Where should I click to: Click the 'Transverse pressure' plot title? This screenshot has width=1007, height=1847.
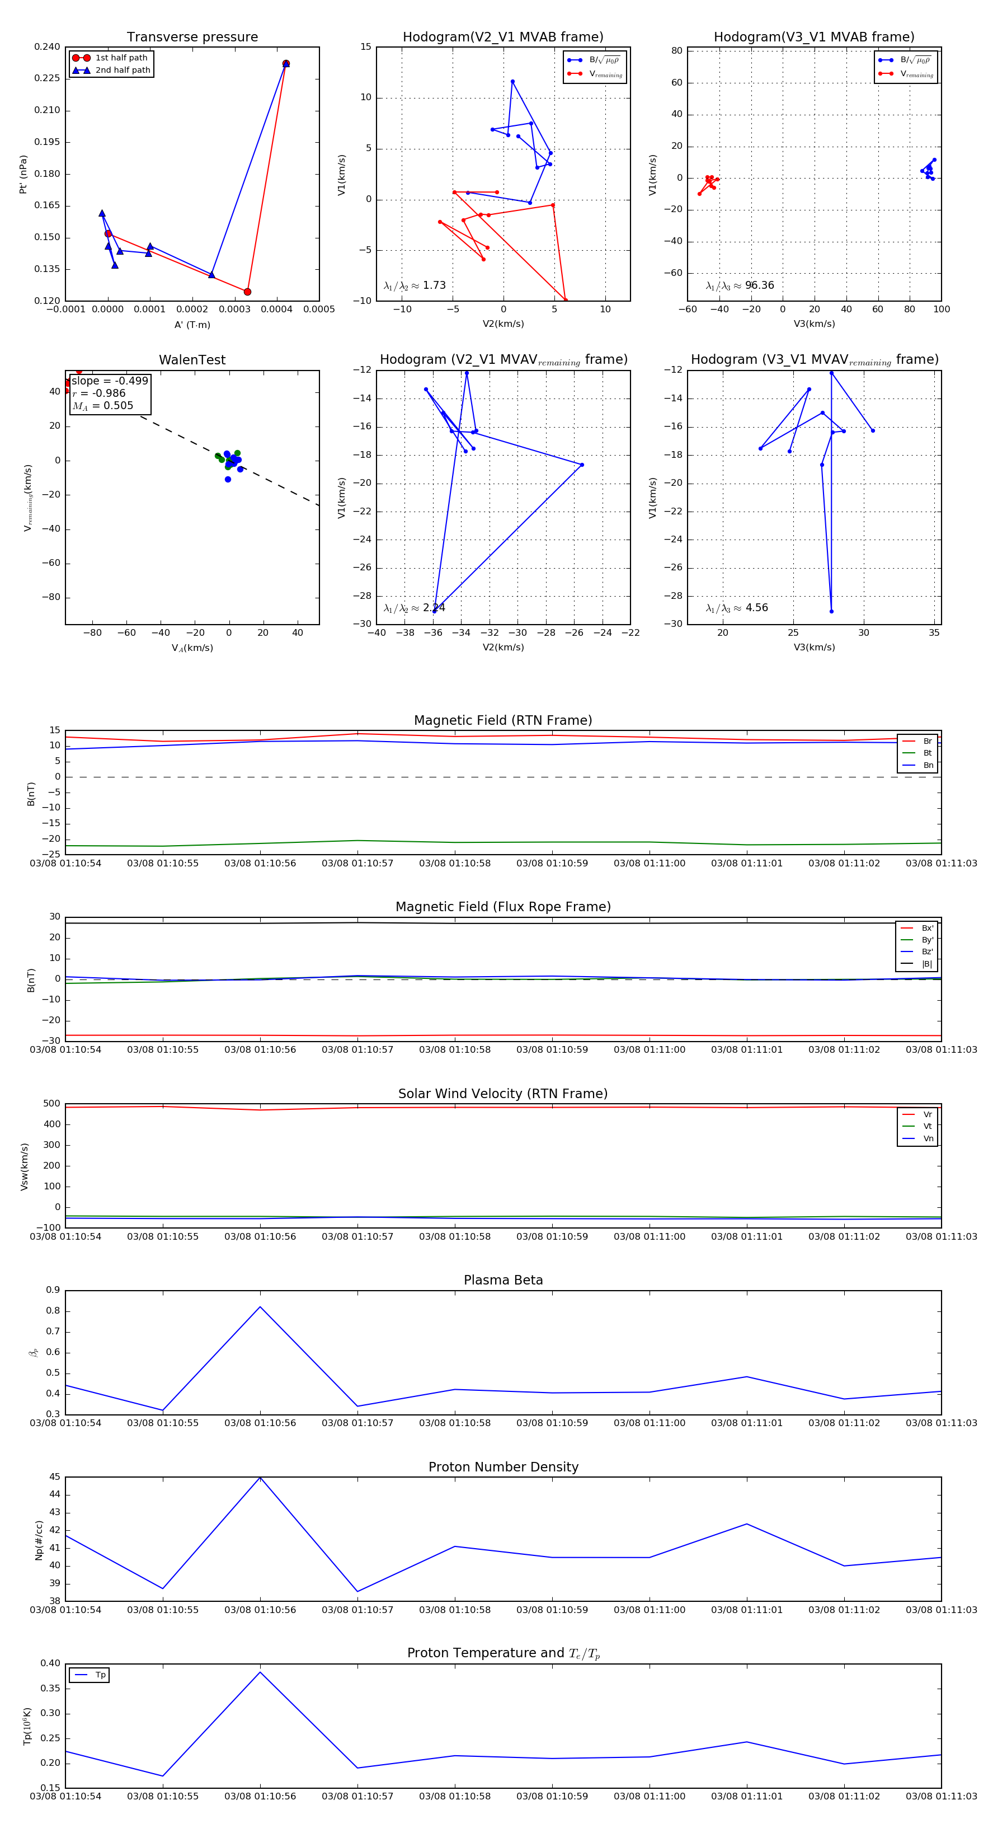(192, 37)
